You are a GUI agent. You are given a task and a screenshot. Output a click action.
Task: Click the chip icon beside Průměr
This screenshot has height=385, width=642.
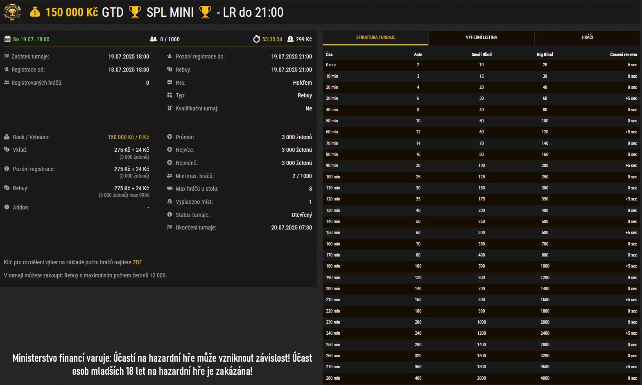pos(170,137)
